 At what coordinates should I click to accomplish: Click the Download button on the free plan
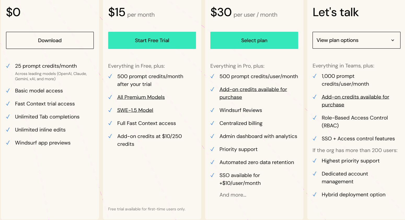[x=50, y=40]
